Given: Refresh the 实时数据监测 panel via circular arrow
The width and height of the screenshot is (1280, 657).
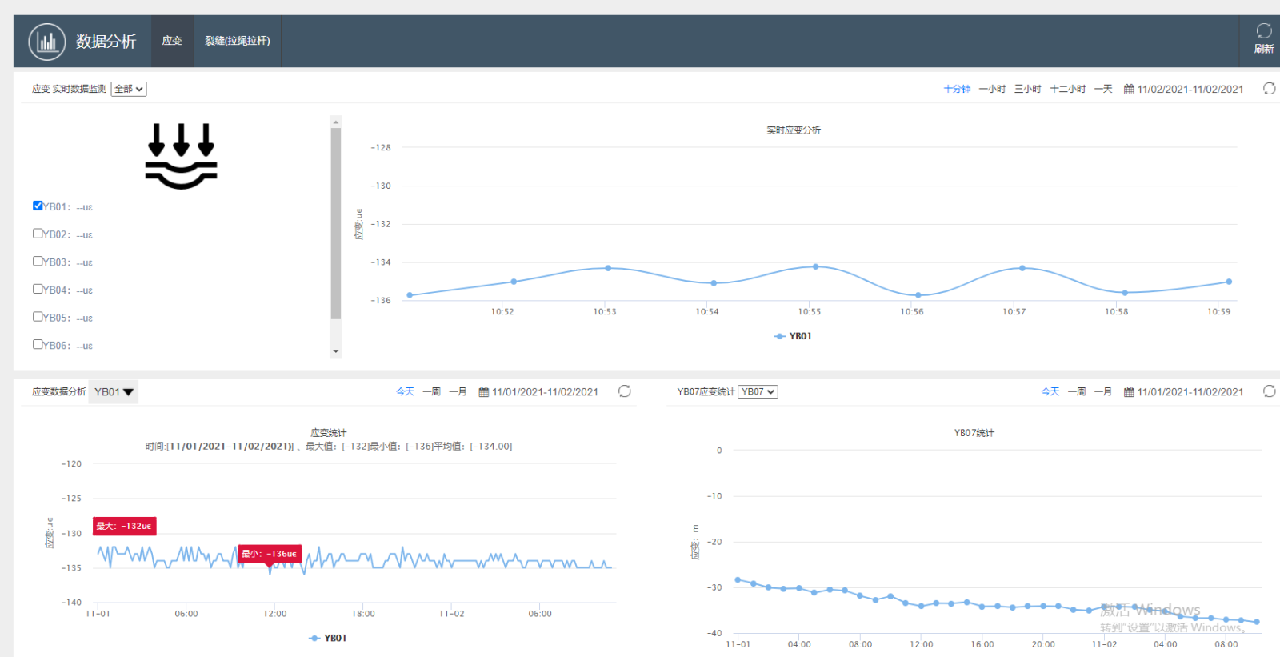Looking at the screenshot, I should pyautogui.click(x=1269, y=89).
